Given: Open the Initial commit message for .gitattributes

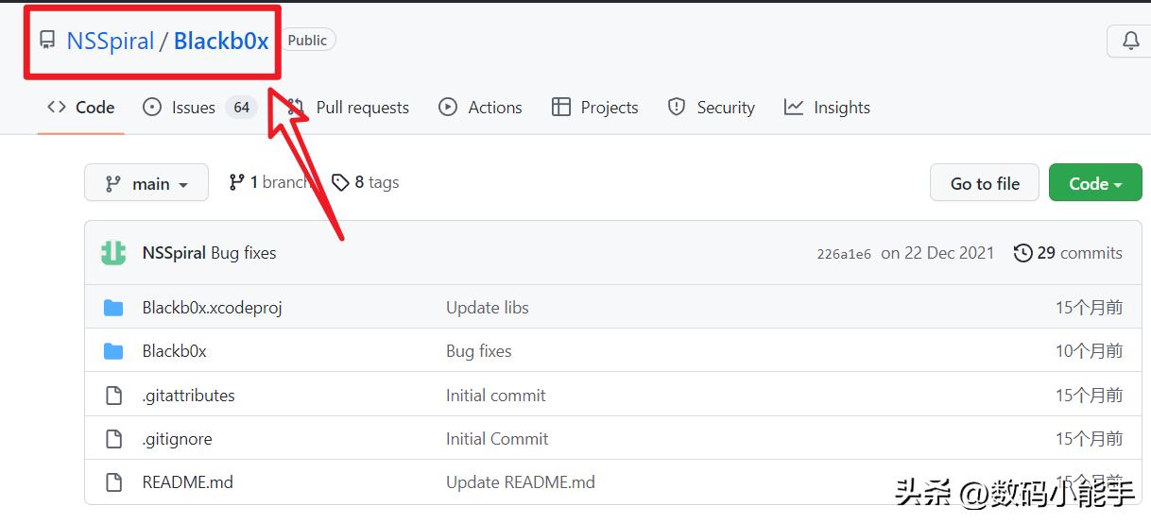Looking at the screenshot, I should tap(496, 396).
